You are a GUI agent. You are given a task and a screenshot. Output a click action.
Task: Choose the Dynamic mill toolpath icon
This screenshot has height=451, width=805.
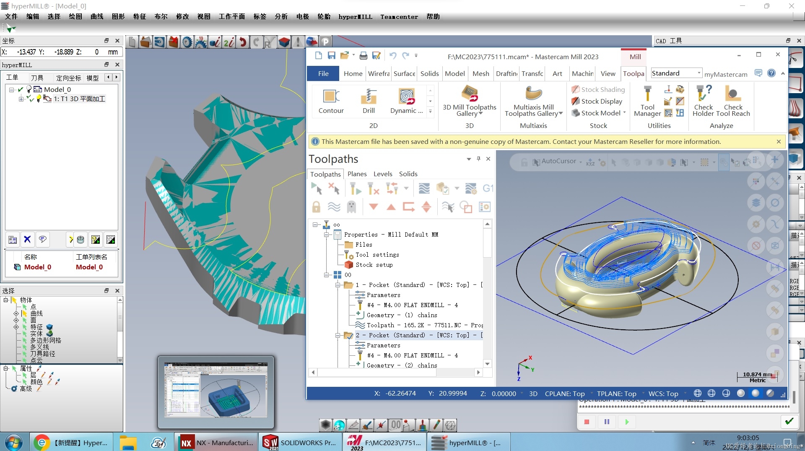pyautogui.click(x=406, y=101)
